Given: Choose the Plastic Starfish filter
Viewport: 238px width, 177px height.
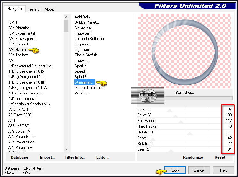Looking at the screenshot, I should [87, 55].
